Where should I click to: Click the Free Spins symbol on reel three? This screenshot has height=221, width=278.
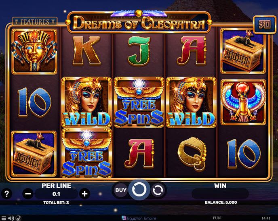coord(139,102)
